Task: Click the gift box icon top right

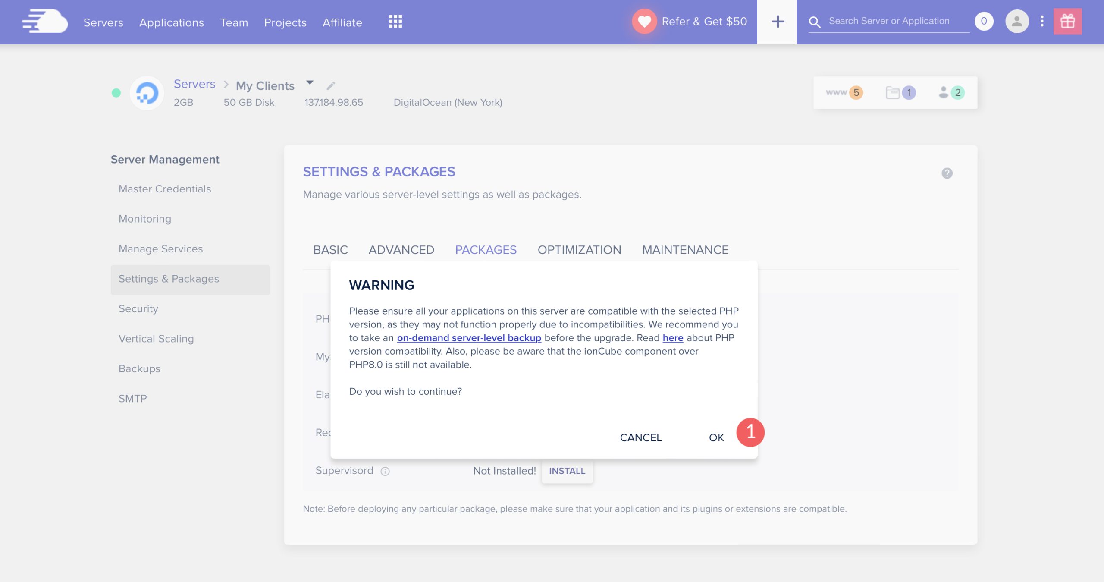Action: point(1067,20)
